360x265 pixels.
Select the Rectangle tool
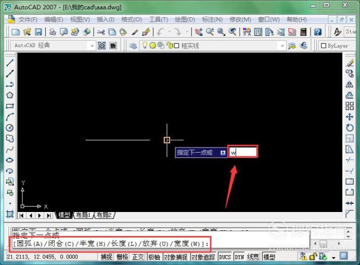[x=10, y=106]
